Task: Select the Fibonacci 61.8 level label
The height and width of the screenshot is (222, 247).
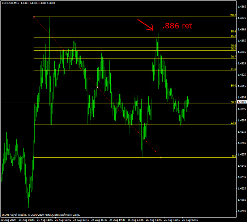Action: [x=234, y=69]
